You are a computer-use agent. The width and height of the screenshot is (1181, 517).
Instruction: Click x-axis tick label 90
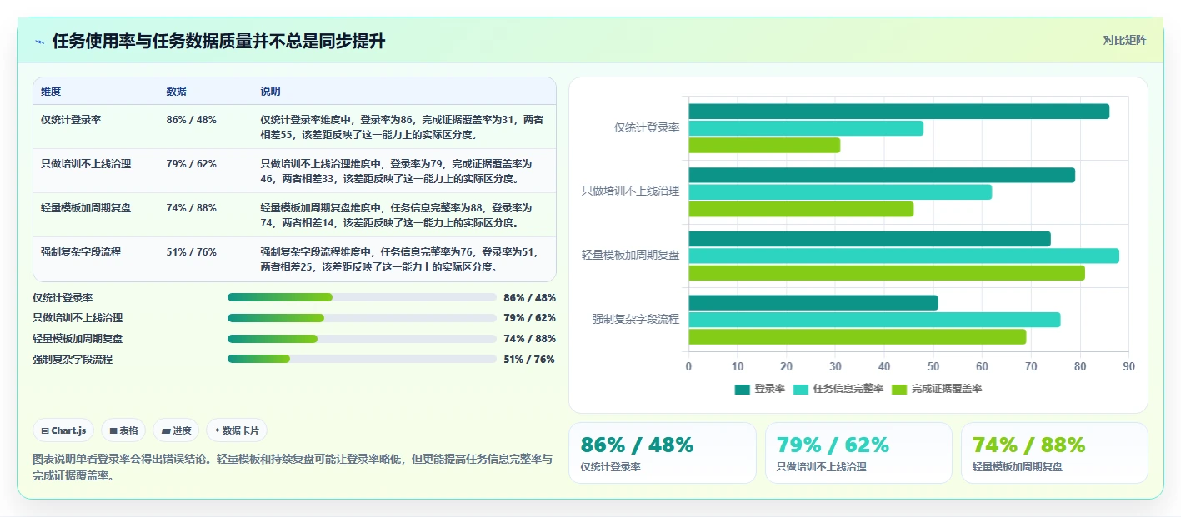click(1128, 366)
